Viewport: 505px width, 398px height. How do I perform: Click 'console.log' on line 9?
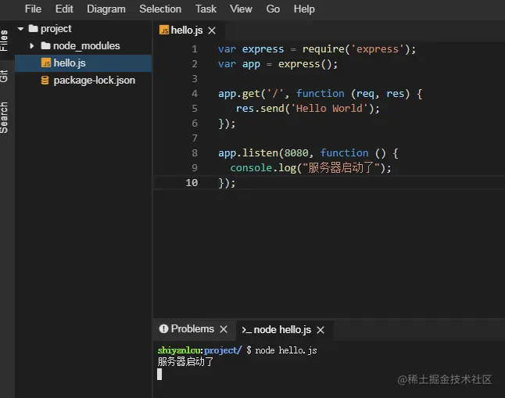pos(263,168)
